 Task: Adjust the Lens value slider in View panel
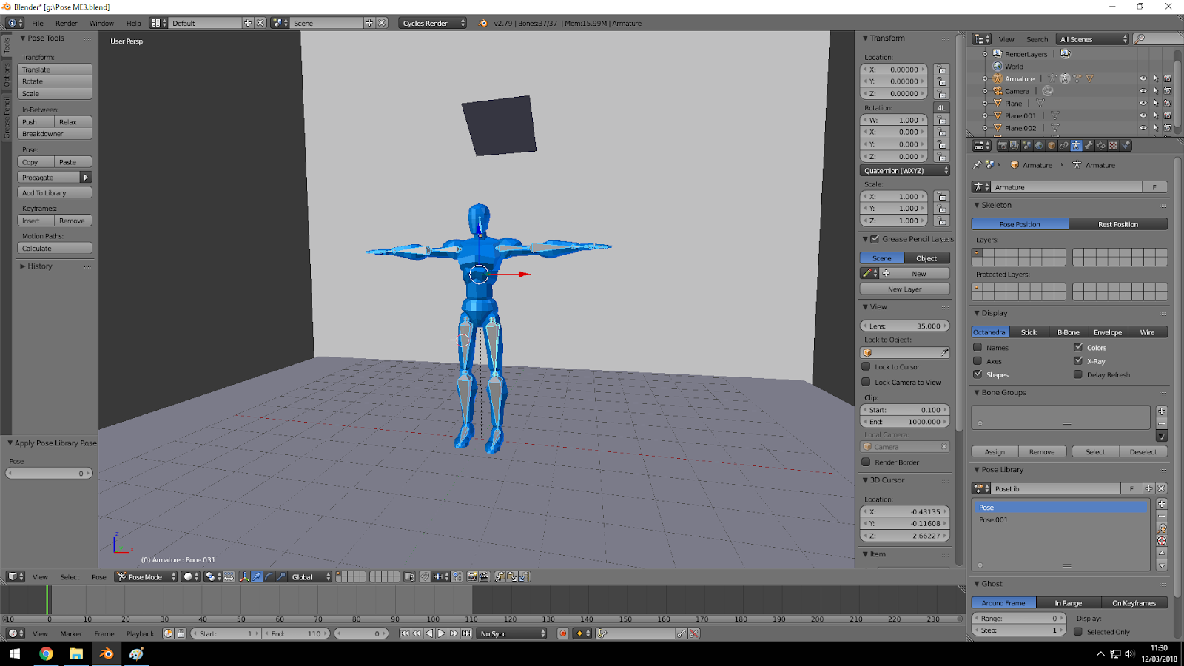pos(904,325)
